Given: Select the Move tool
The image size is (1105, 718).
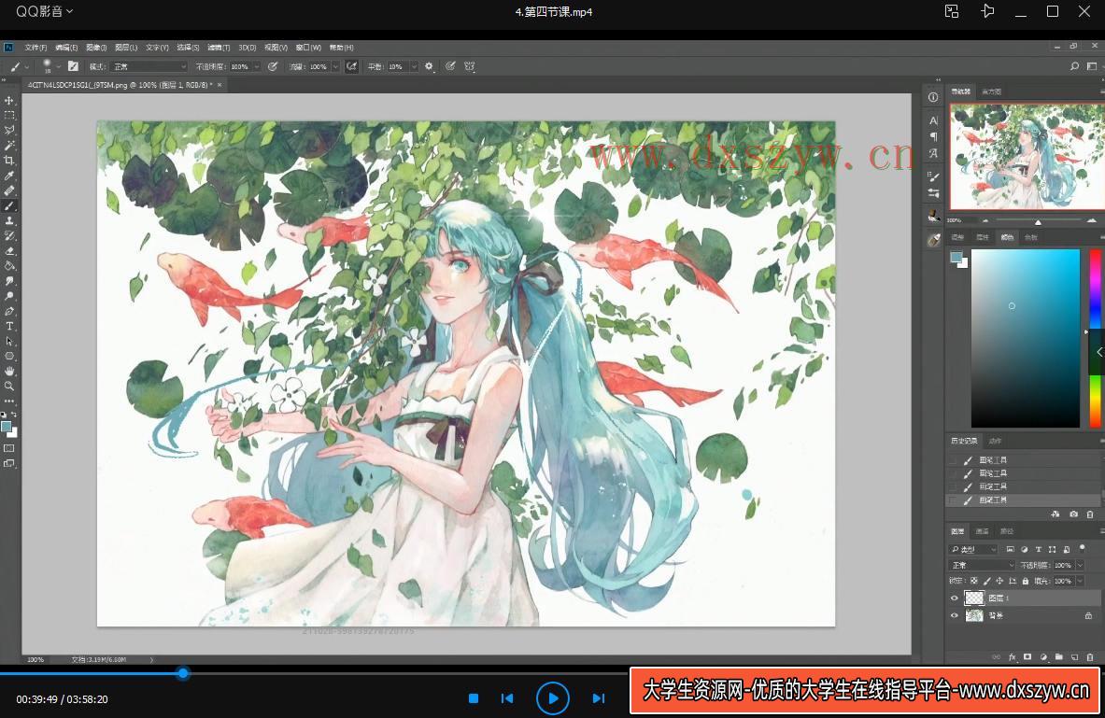Looking at the screenshot, I should click(9, 101).
